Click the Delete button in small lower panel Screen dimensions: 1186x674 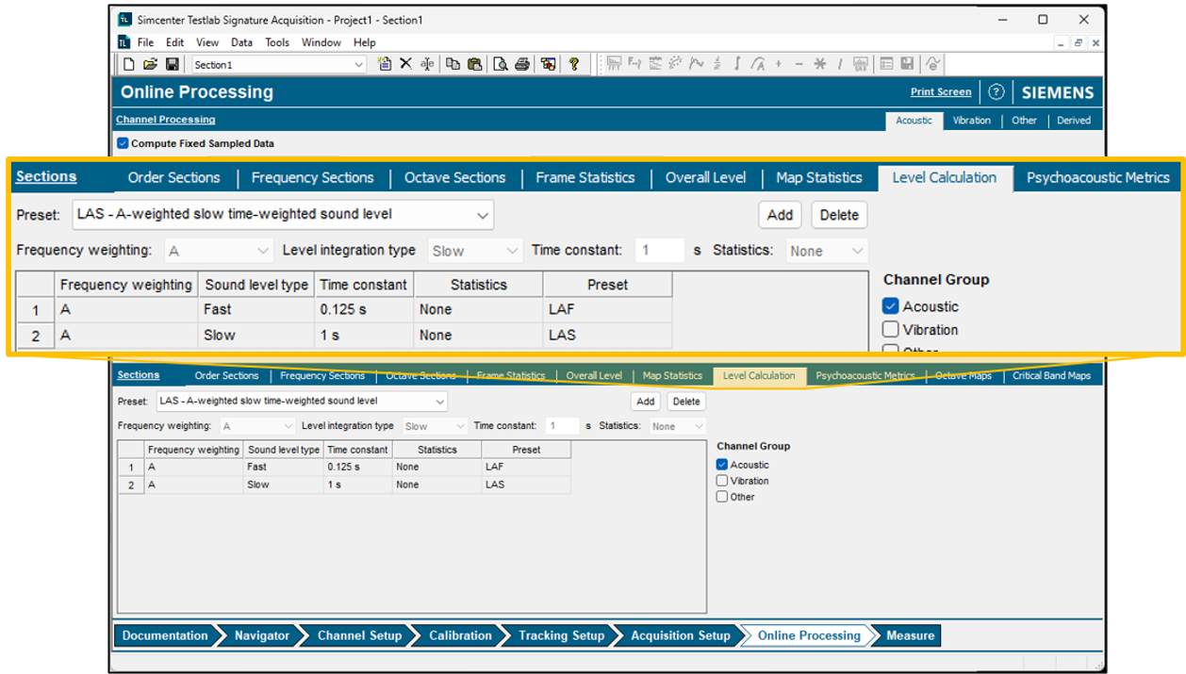pos(686,401)
